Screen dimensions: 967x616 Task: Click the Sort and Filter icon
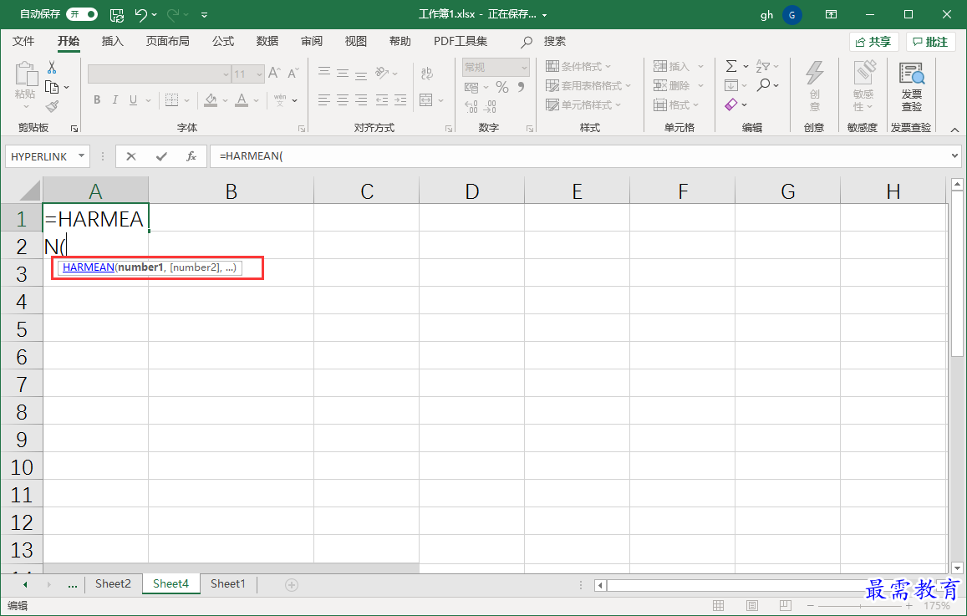[763, 66]
